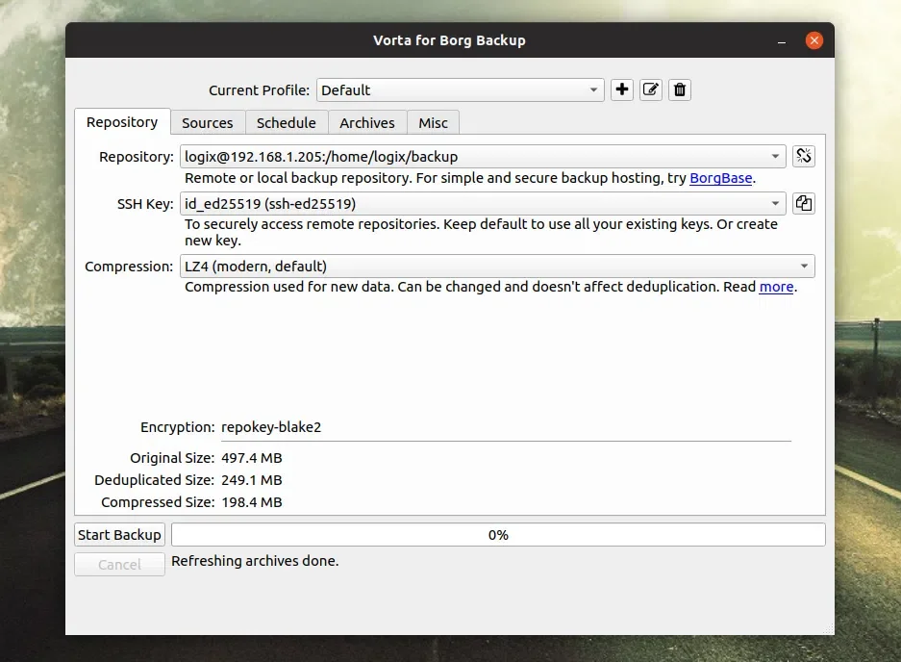Close the Vorta window
This screenshot has width=901, height=662.
[814, 40]
